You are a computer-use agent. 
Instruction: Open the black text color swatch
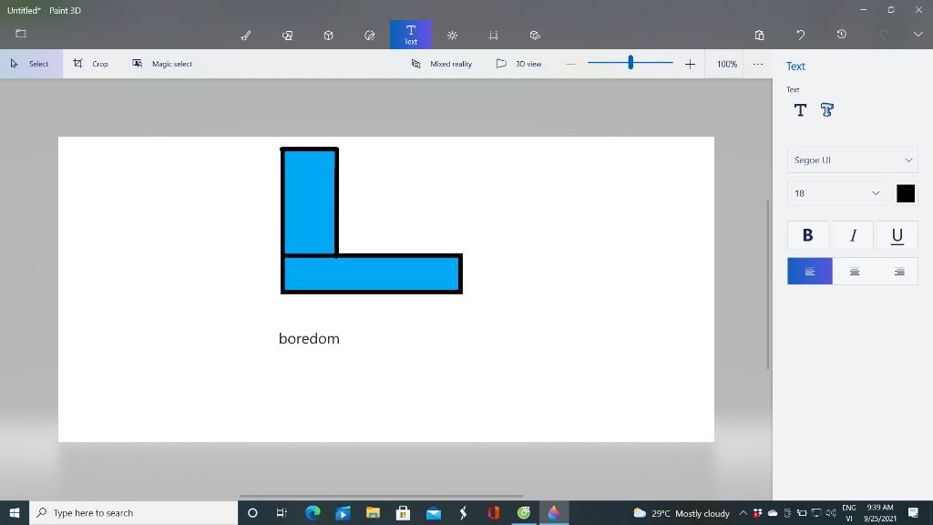pyautogui.click(x=906, y=193)
